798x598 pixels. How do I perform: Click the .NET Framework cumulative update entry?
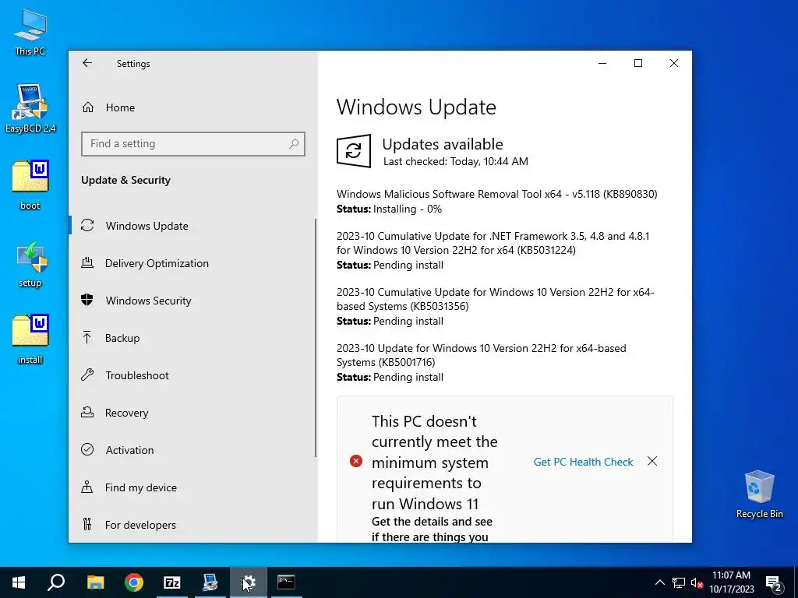coord(493,250)
